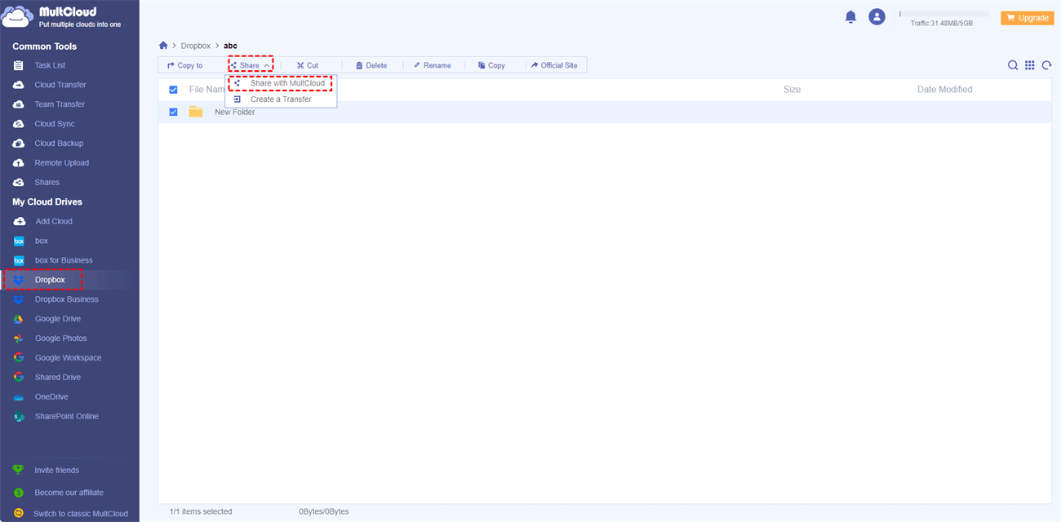Choose Share with MultCloud option
This screenshot has width=1061, height=522.
click(x=280, y=83)
